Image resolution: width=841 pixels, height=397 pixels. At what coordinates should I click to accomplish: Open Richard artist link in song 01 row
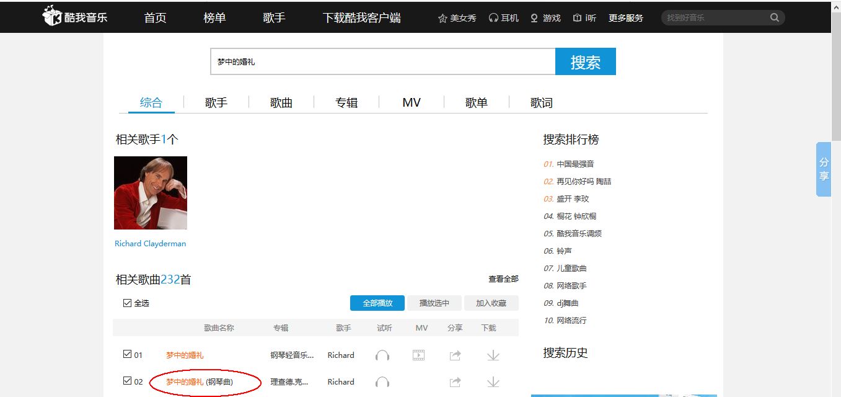pos(341,355)
